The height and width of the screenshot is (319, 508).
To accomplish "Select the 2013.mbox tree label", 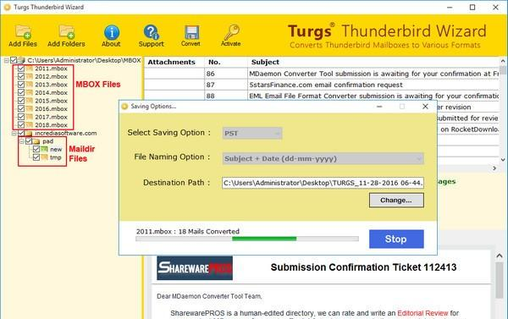I will (x=51, y=85).
